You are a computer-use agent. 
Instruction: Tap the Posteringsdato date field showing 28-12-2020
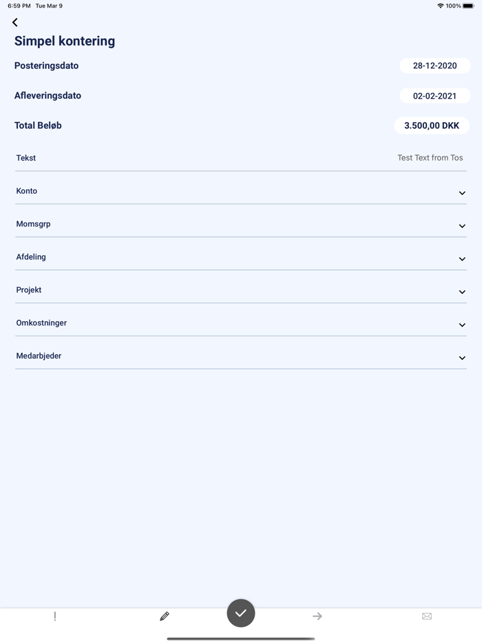coord(435,66)
